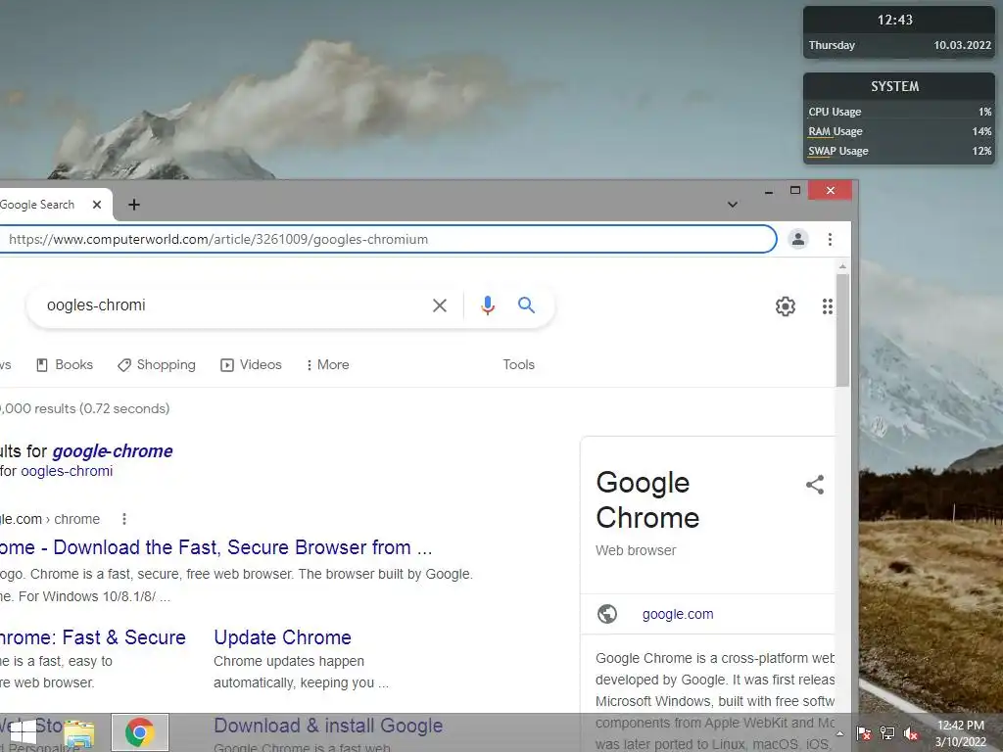Click the globe icon beside google.com
The height and width of the screenshot is (752, 1003).
point(607,614)
